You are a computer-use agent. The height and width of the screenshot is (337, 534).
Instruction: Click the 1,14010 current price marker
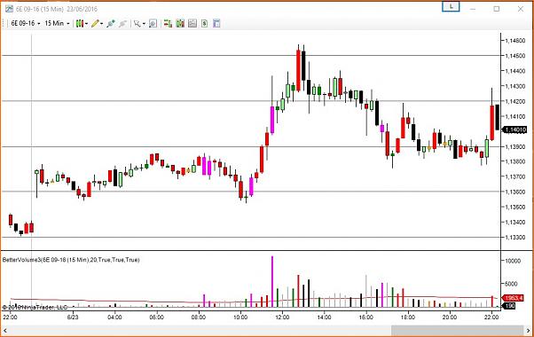[x=514, y=129]
